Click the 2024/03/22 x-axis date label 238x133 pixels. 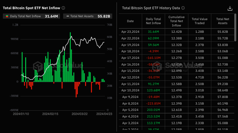79,114
